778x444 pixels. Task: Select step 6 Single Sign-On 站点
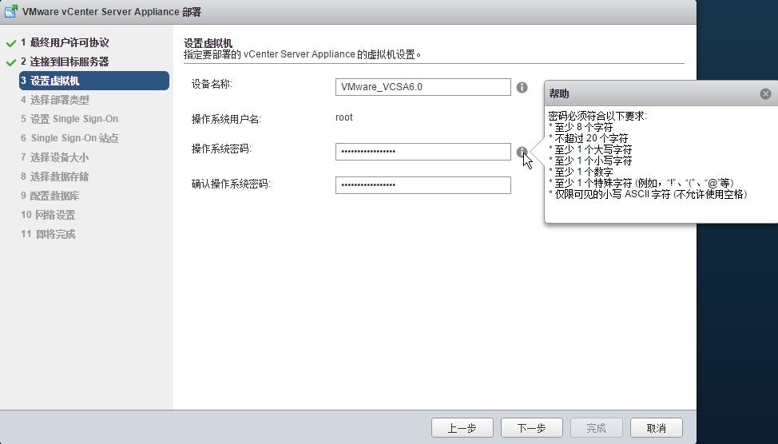point(69,138)
